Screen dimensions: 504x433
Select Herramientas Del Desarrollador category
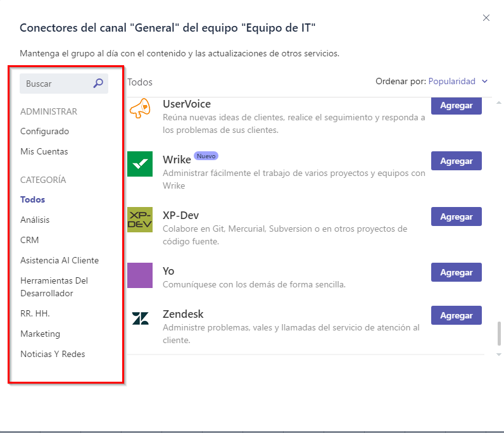(54, 287)
